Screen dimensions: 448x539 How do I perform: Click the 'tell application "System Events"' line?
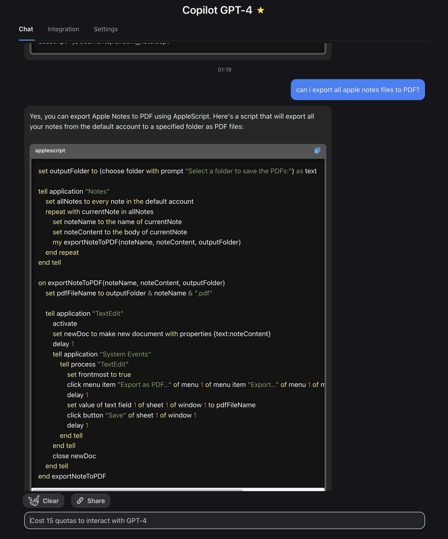tap(102, 354)
